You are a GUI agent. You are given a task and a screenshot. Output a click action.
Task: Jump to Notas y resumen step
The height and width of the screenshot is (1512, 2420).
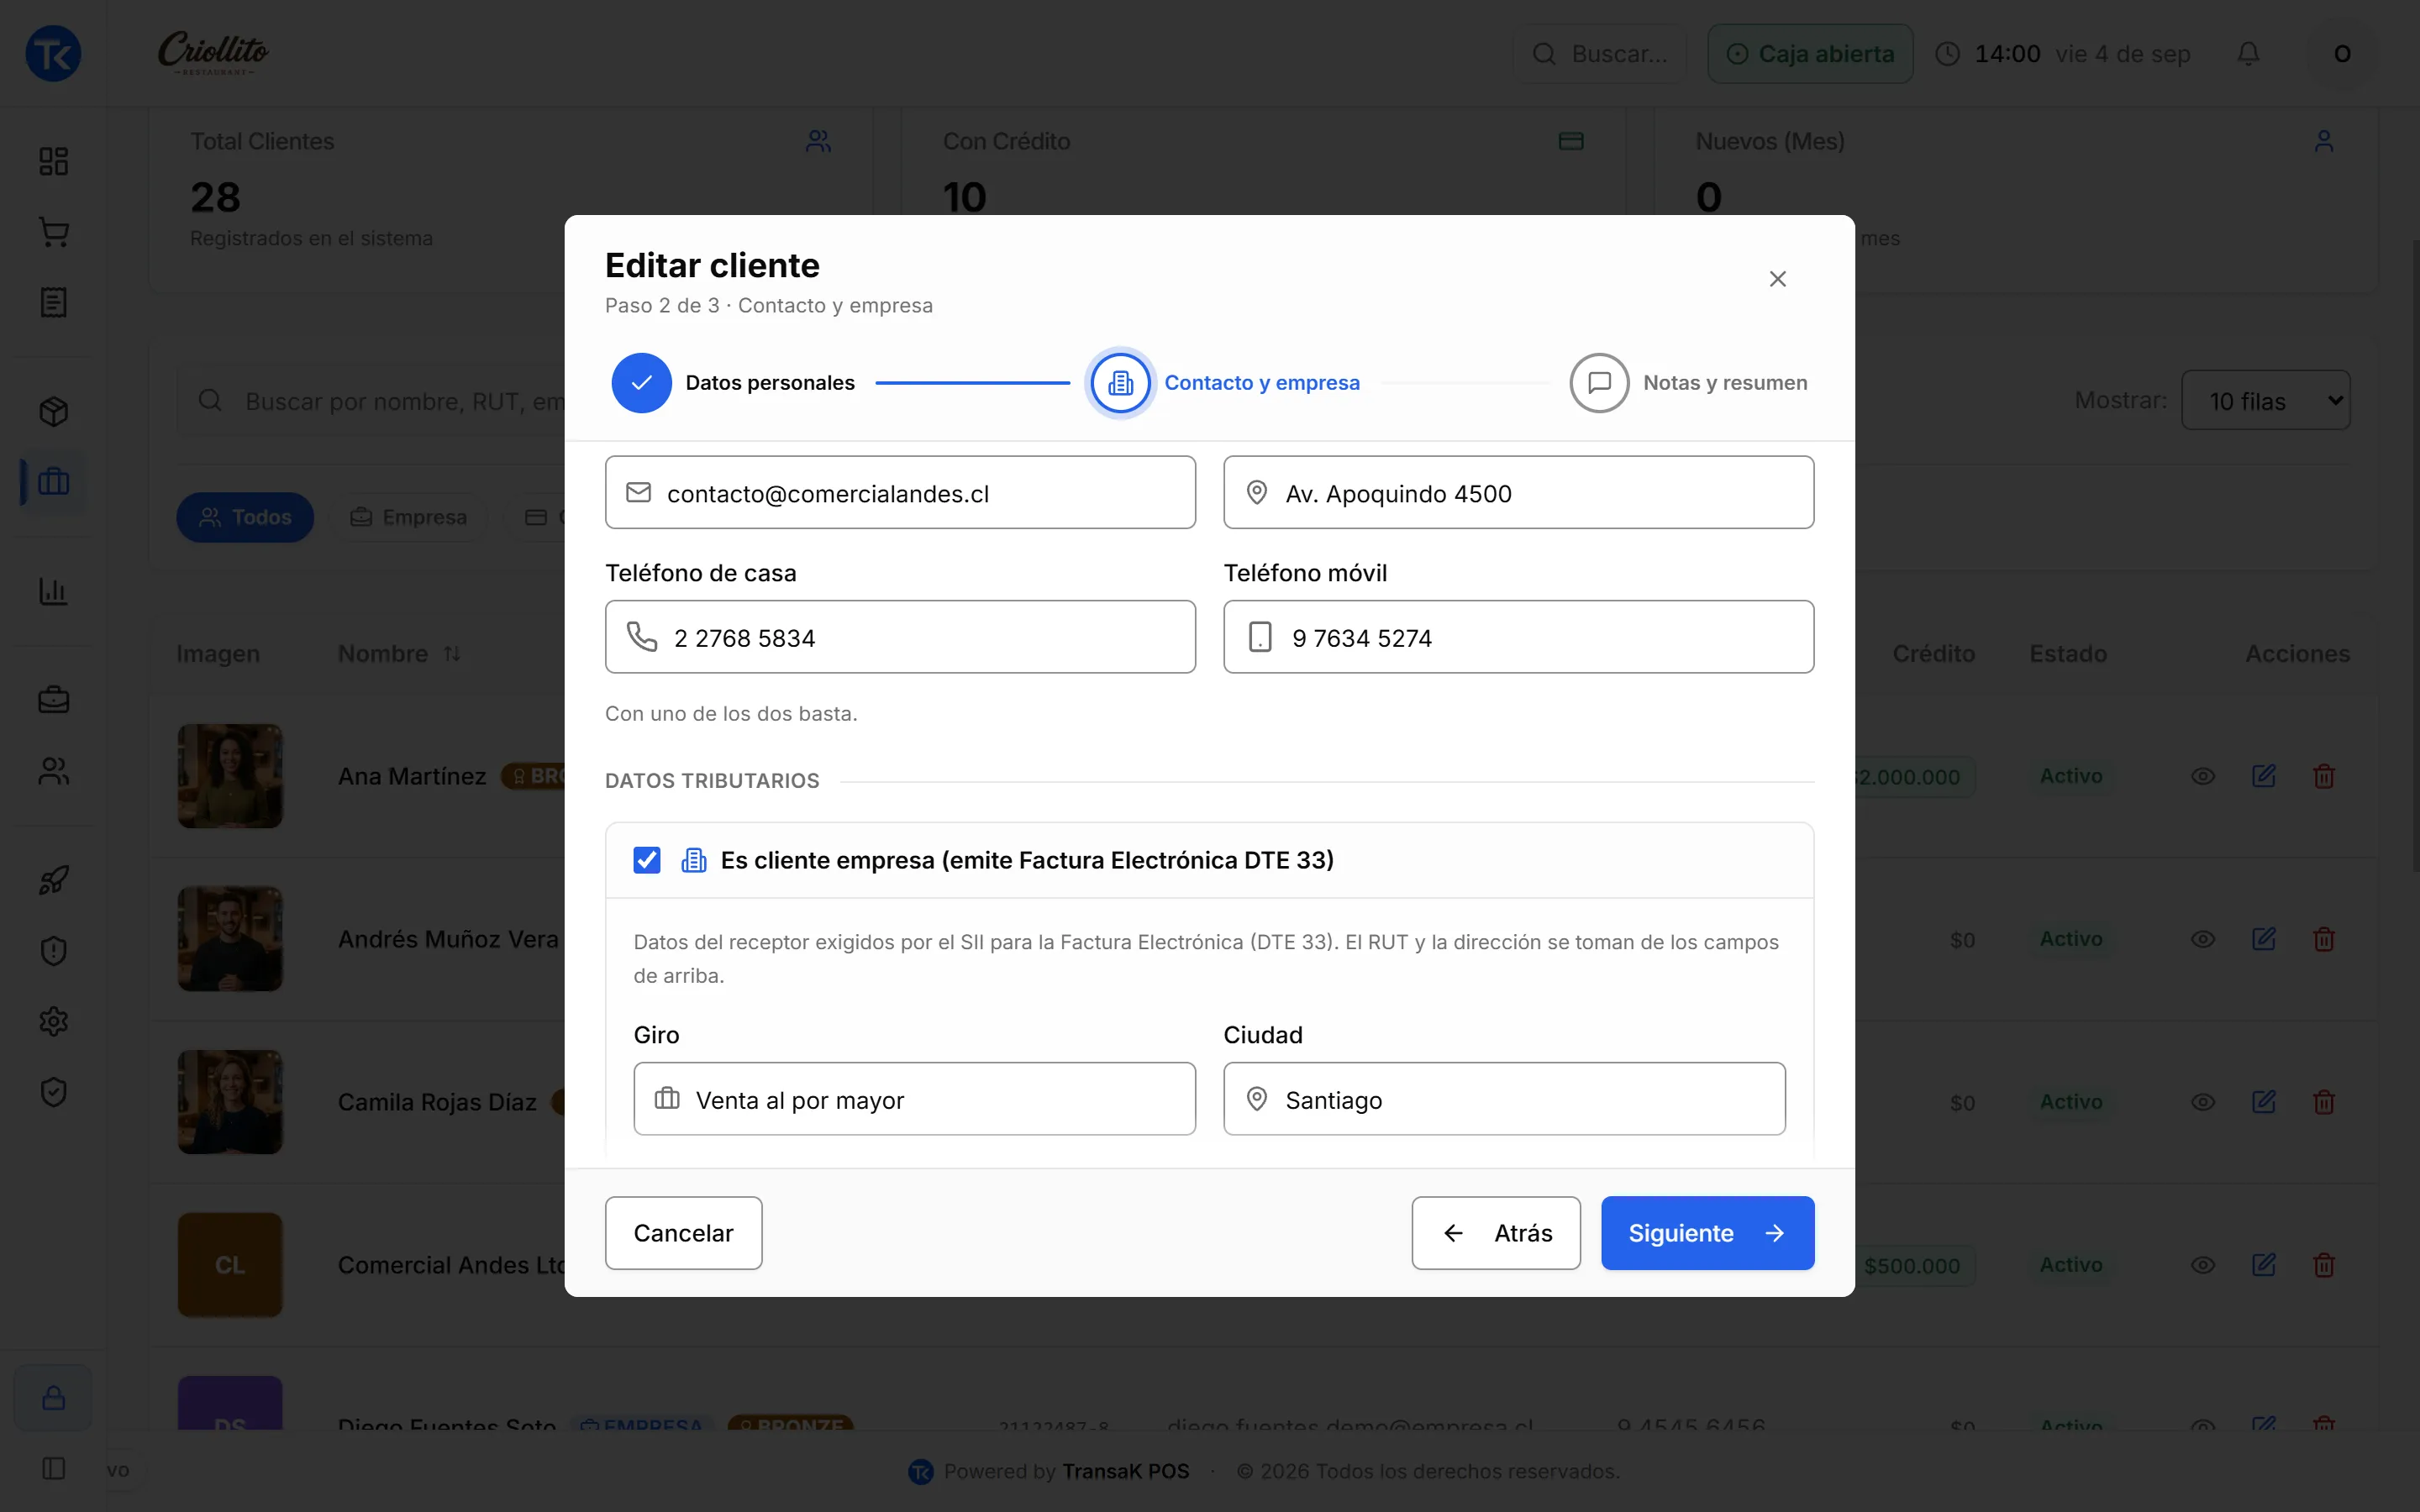(1688, 383)
